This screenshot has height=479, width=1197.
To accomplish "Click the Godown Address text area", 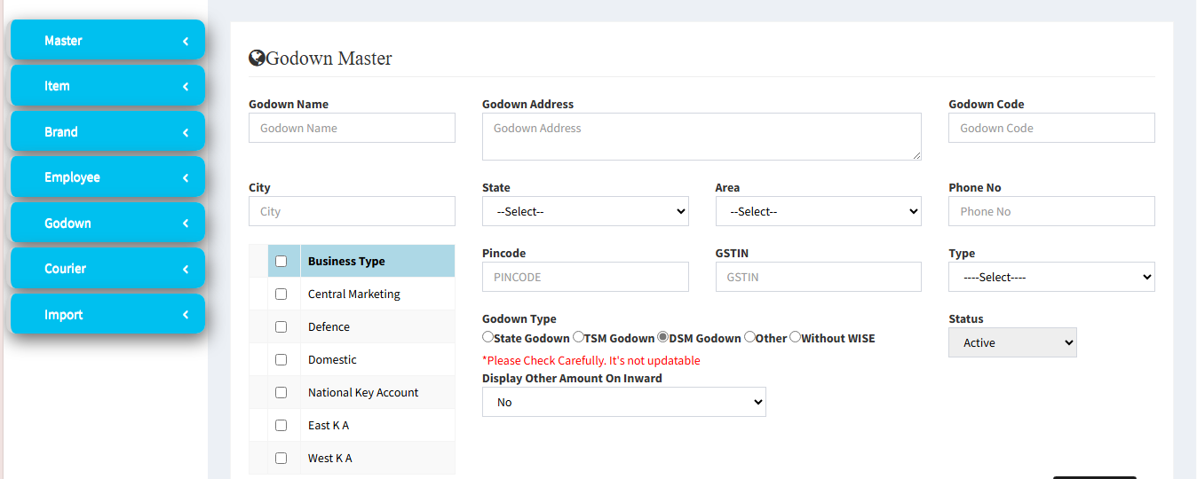I will coord(702,137).
